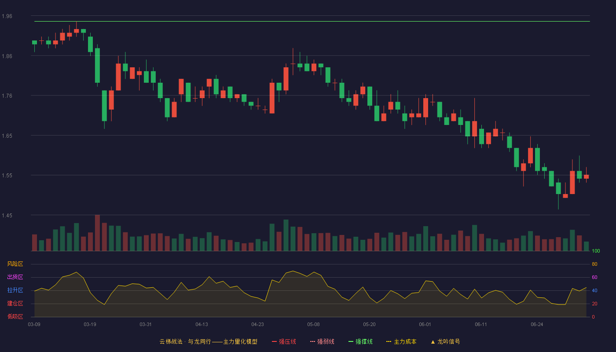This screenshot has width=616, height=352.
Task: Click the 1.45 price axis label
Action: pyautogui.click(x=7, y=215)
